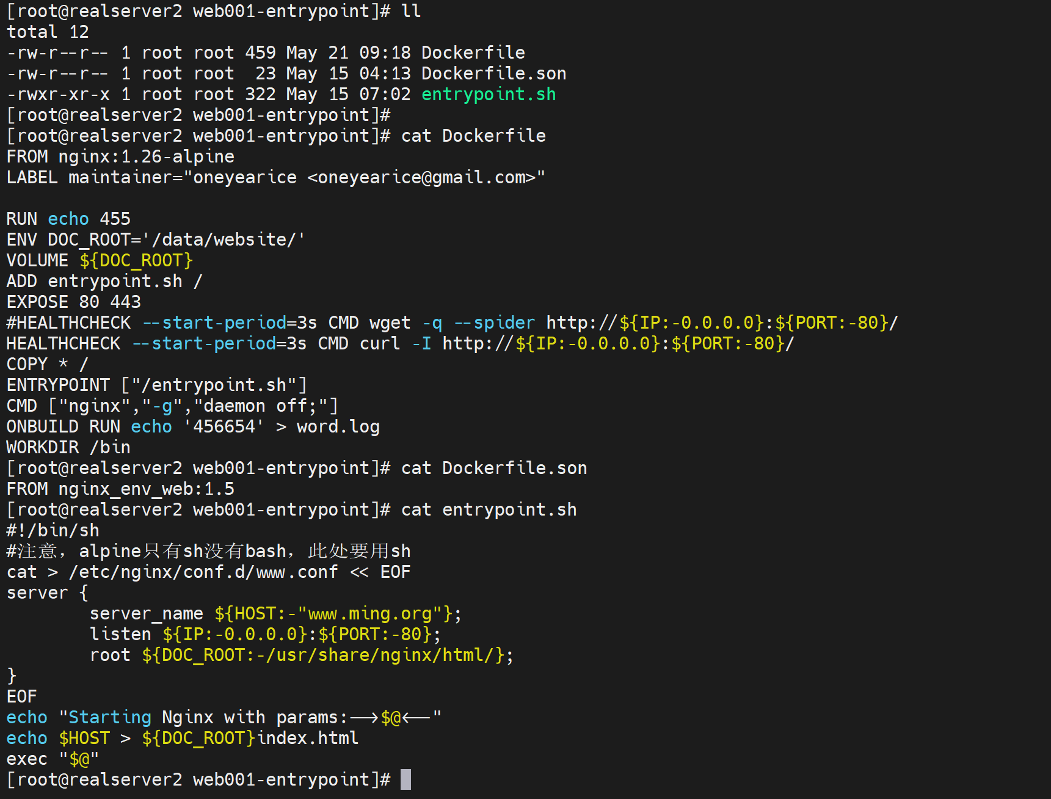Click the EXPOSE 80 443 line

pyautogui.click(x=74, y=302)
